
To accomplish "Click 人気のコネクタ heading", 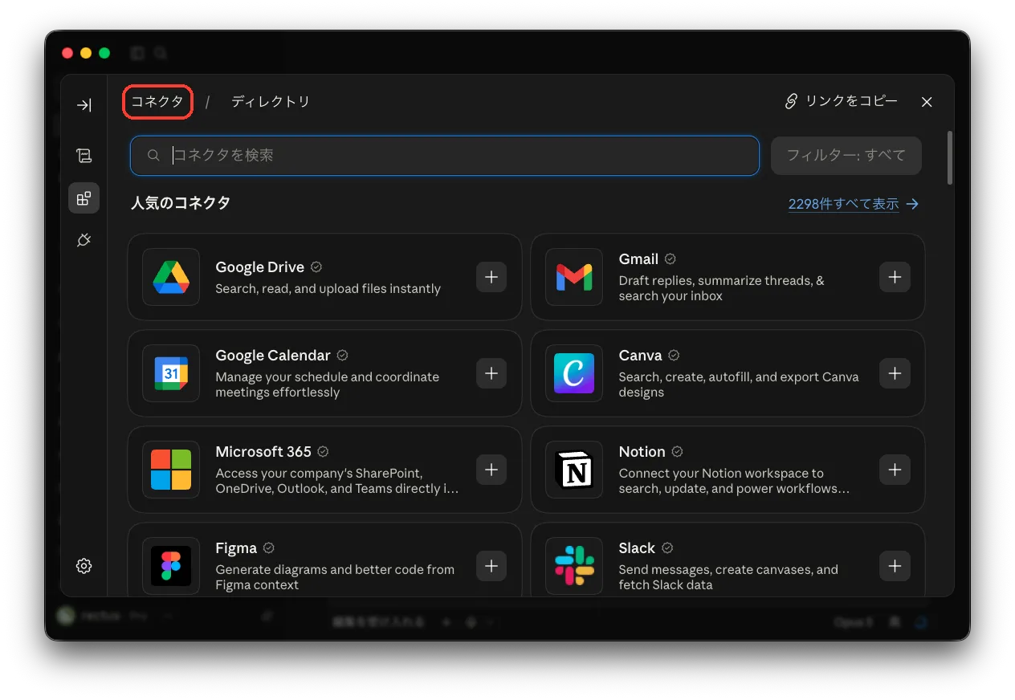I will (181, 203).
